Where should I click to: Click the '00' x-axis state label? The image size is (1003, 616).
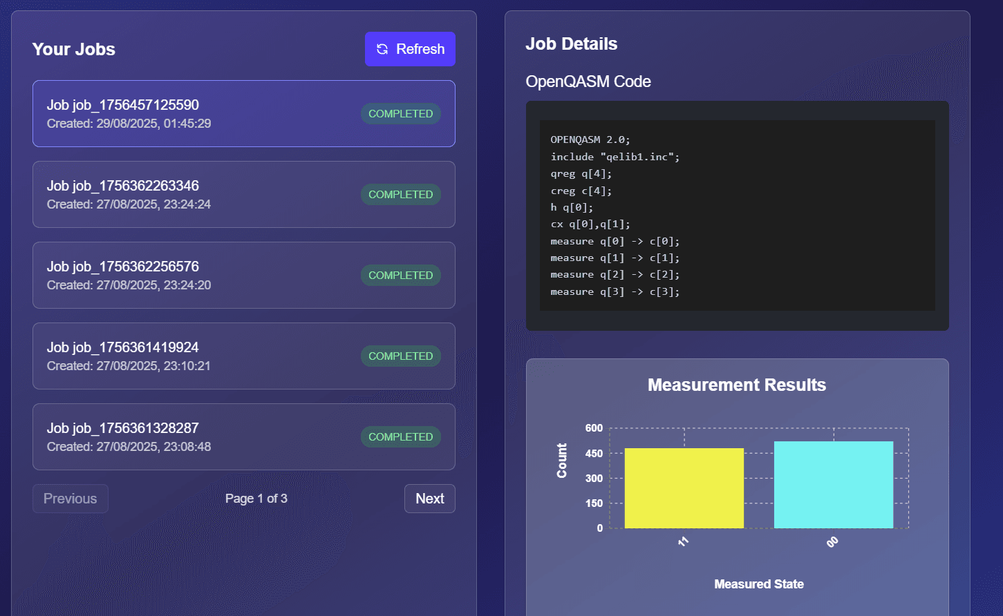[x=832, y=541]
